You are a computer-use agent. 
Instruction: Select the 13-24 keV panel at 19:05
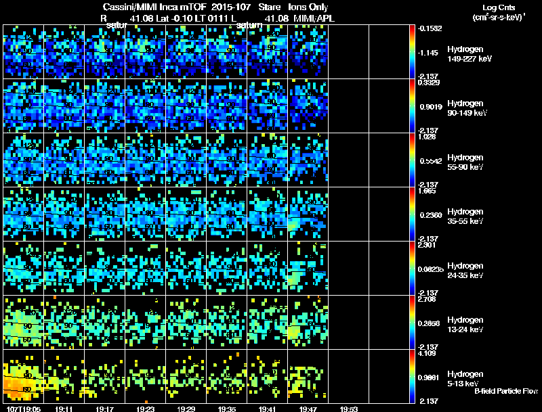click(24, 323)
